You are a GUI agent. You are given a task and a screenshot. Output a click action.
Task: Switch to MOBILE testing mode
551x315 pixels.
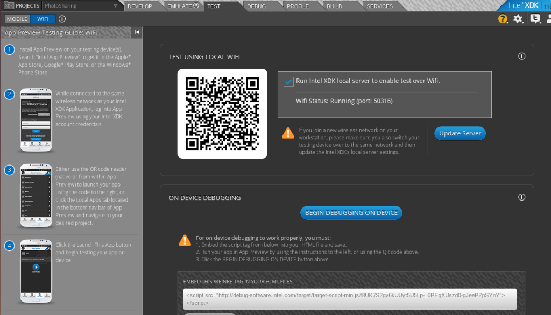click(17, 19)
